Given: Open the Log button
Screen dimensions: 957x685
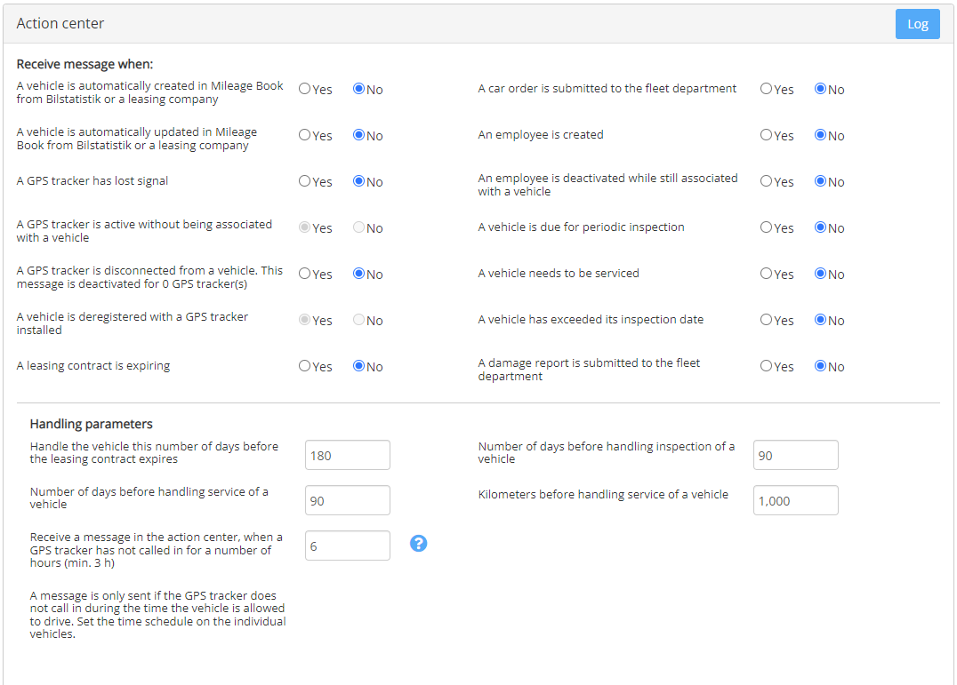Looking at the screenshot, I should click(917, 24).
